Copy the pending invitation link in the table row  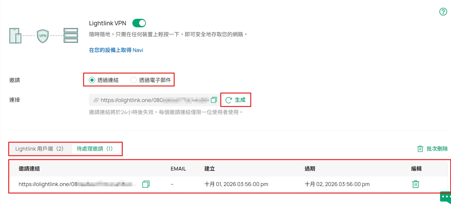(146, 184)
